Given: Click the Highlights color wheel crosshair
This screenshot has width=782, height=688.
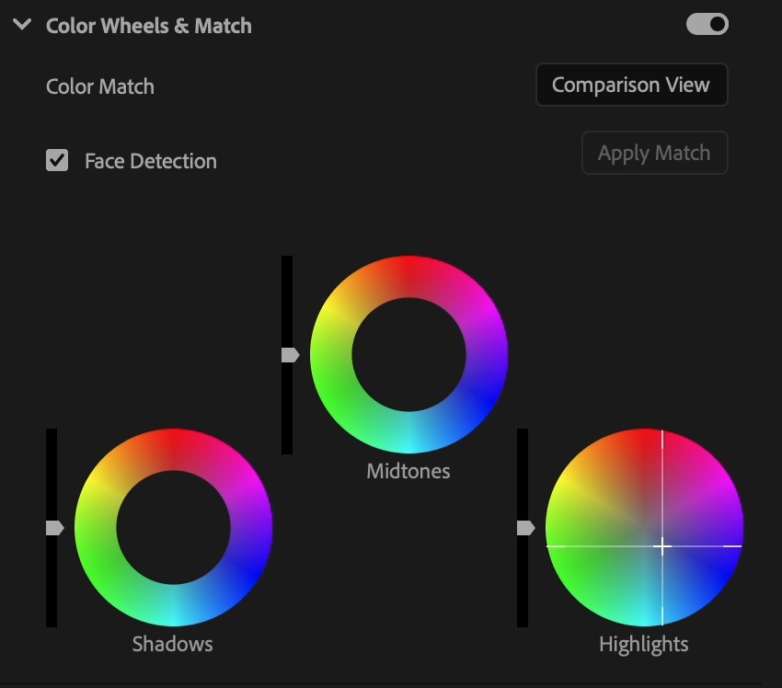Looking at the screenshot, I should 662,546.
